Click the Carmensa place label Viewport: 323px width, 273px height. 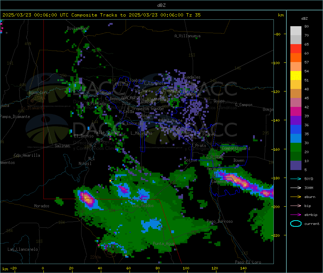220,182
